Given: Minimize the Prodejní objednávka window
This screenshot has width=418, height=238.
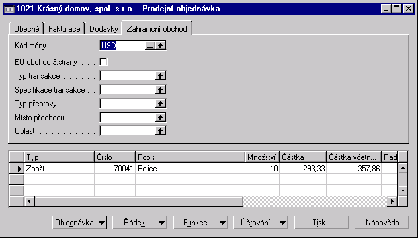Looking at the screenshot, I should pos(385,9).
